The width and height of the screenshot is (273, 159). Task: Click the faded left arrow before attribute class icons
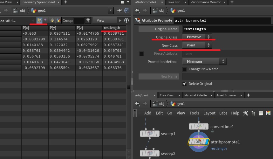pyautogui.click(x=33, y=21)
